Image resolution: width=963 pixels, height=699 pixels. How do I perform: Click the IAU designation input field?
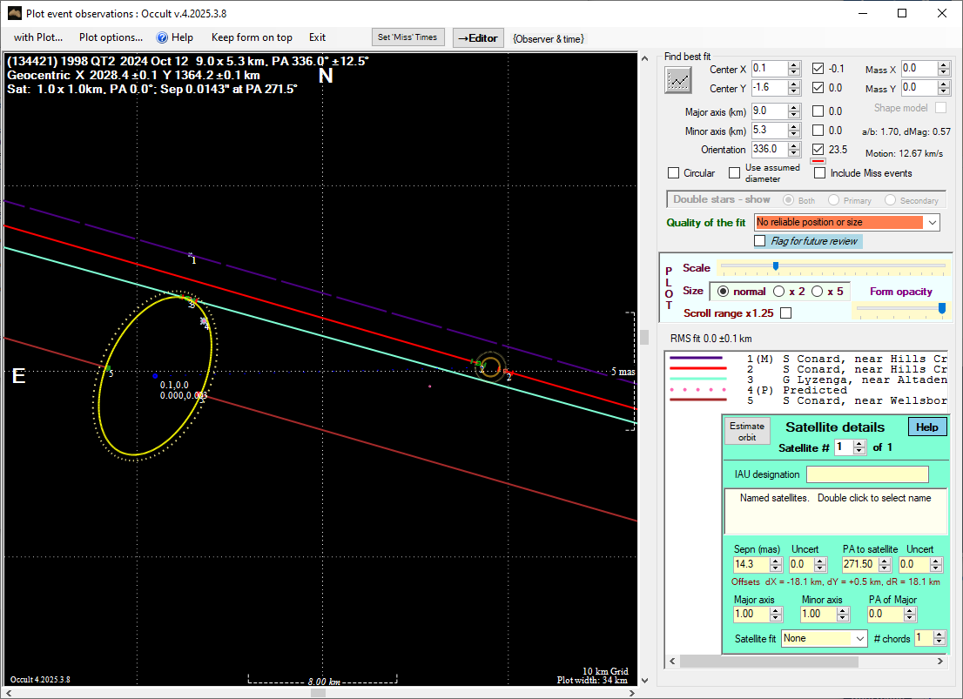pyautogui.click(x=867, y=474)
